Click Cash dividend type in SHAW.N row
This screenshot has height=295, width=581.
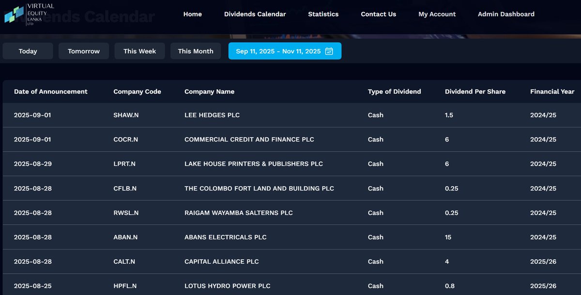tap(376, 115)
